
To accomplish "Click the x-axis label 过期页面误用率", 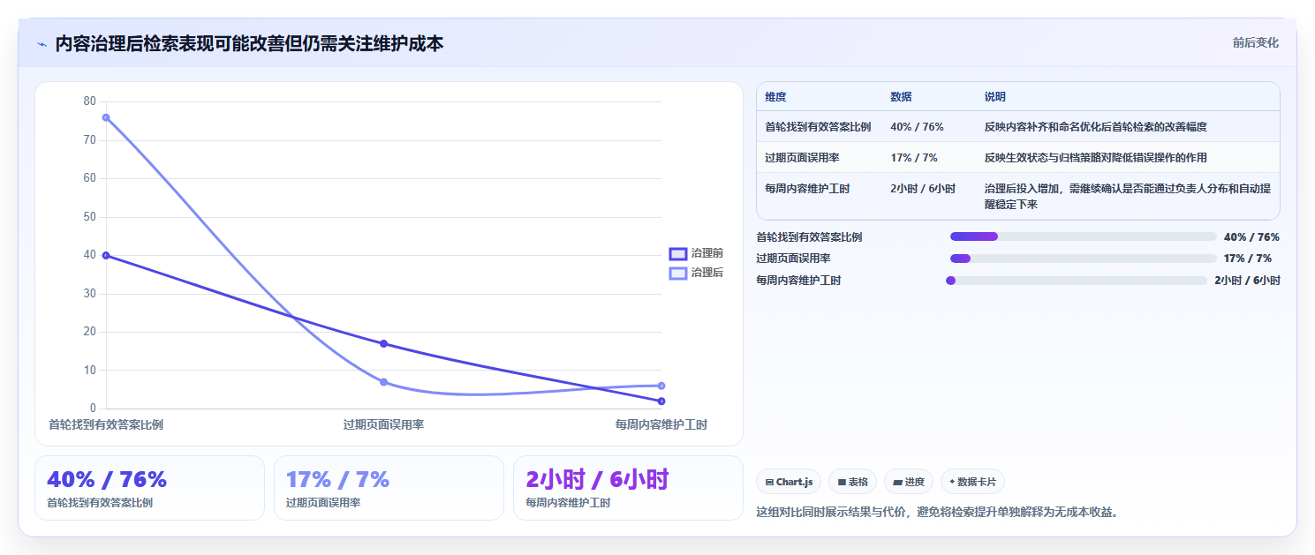I will 383,424.
